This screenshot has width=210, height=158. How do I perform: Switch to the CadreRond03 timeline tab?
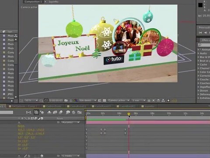point(101,106)
